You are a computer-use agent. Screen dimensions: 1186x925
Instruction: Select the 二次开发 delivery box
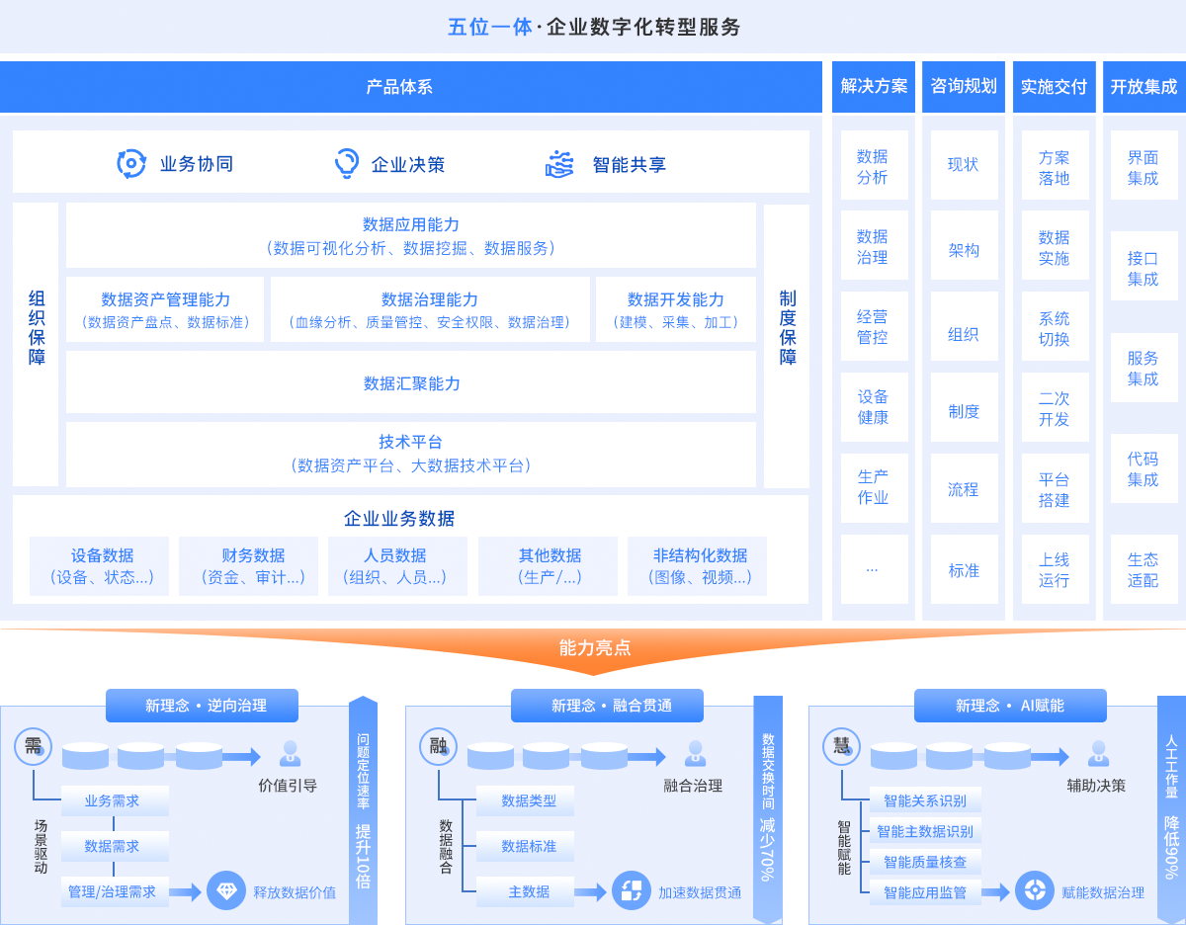[1054, 408]
